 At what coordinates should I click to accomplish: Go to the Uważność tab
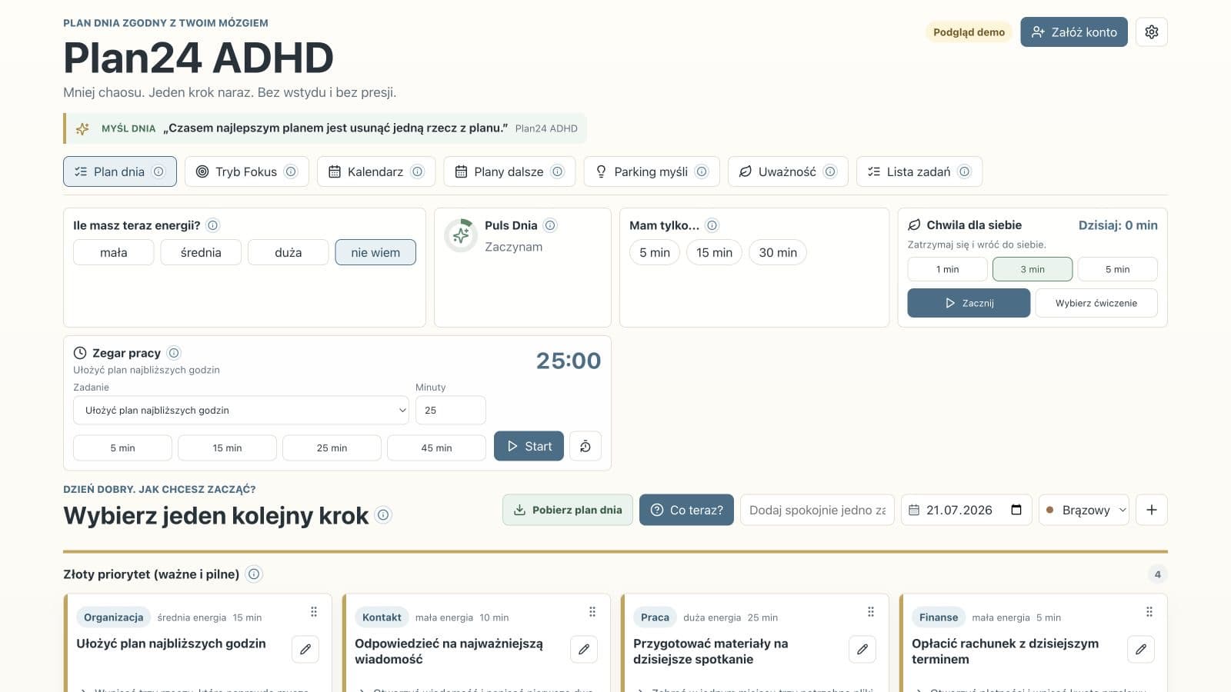tap(787, 171)
